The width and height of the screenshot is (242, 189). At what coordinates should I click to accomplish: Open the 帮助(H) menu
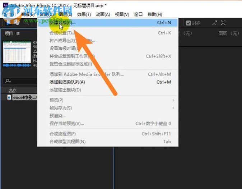[155, 14]
